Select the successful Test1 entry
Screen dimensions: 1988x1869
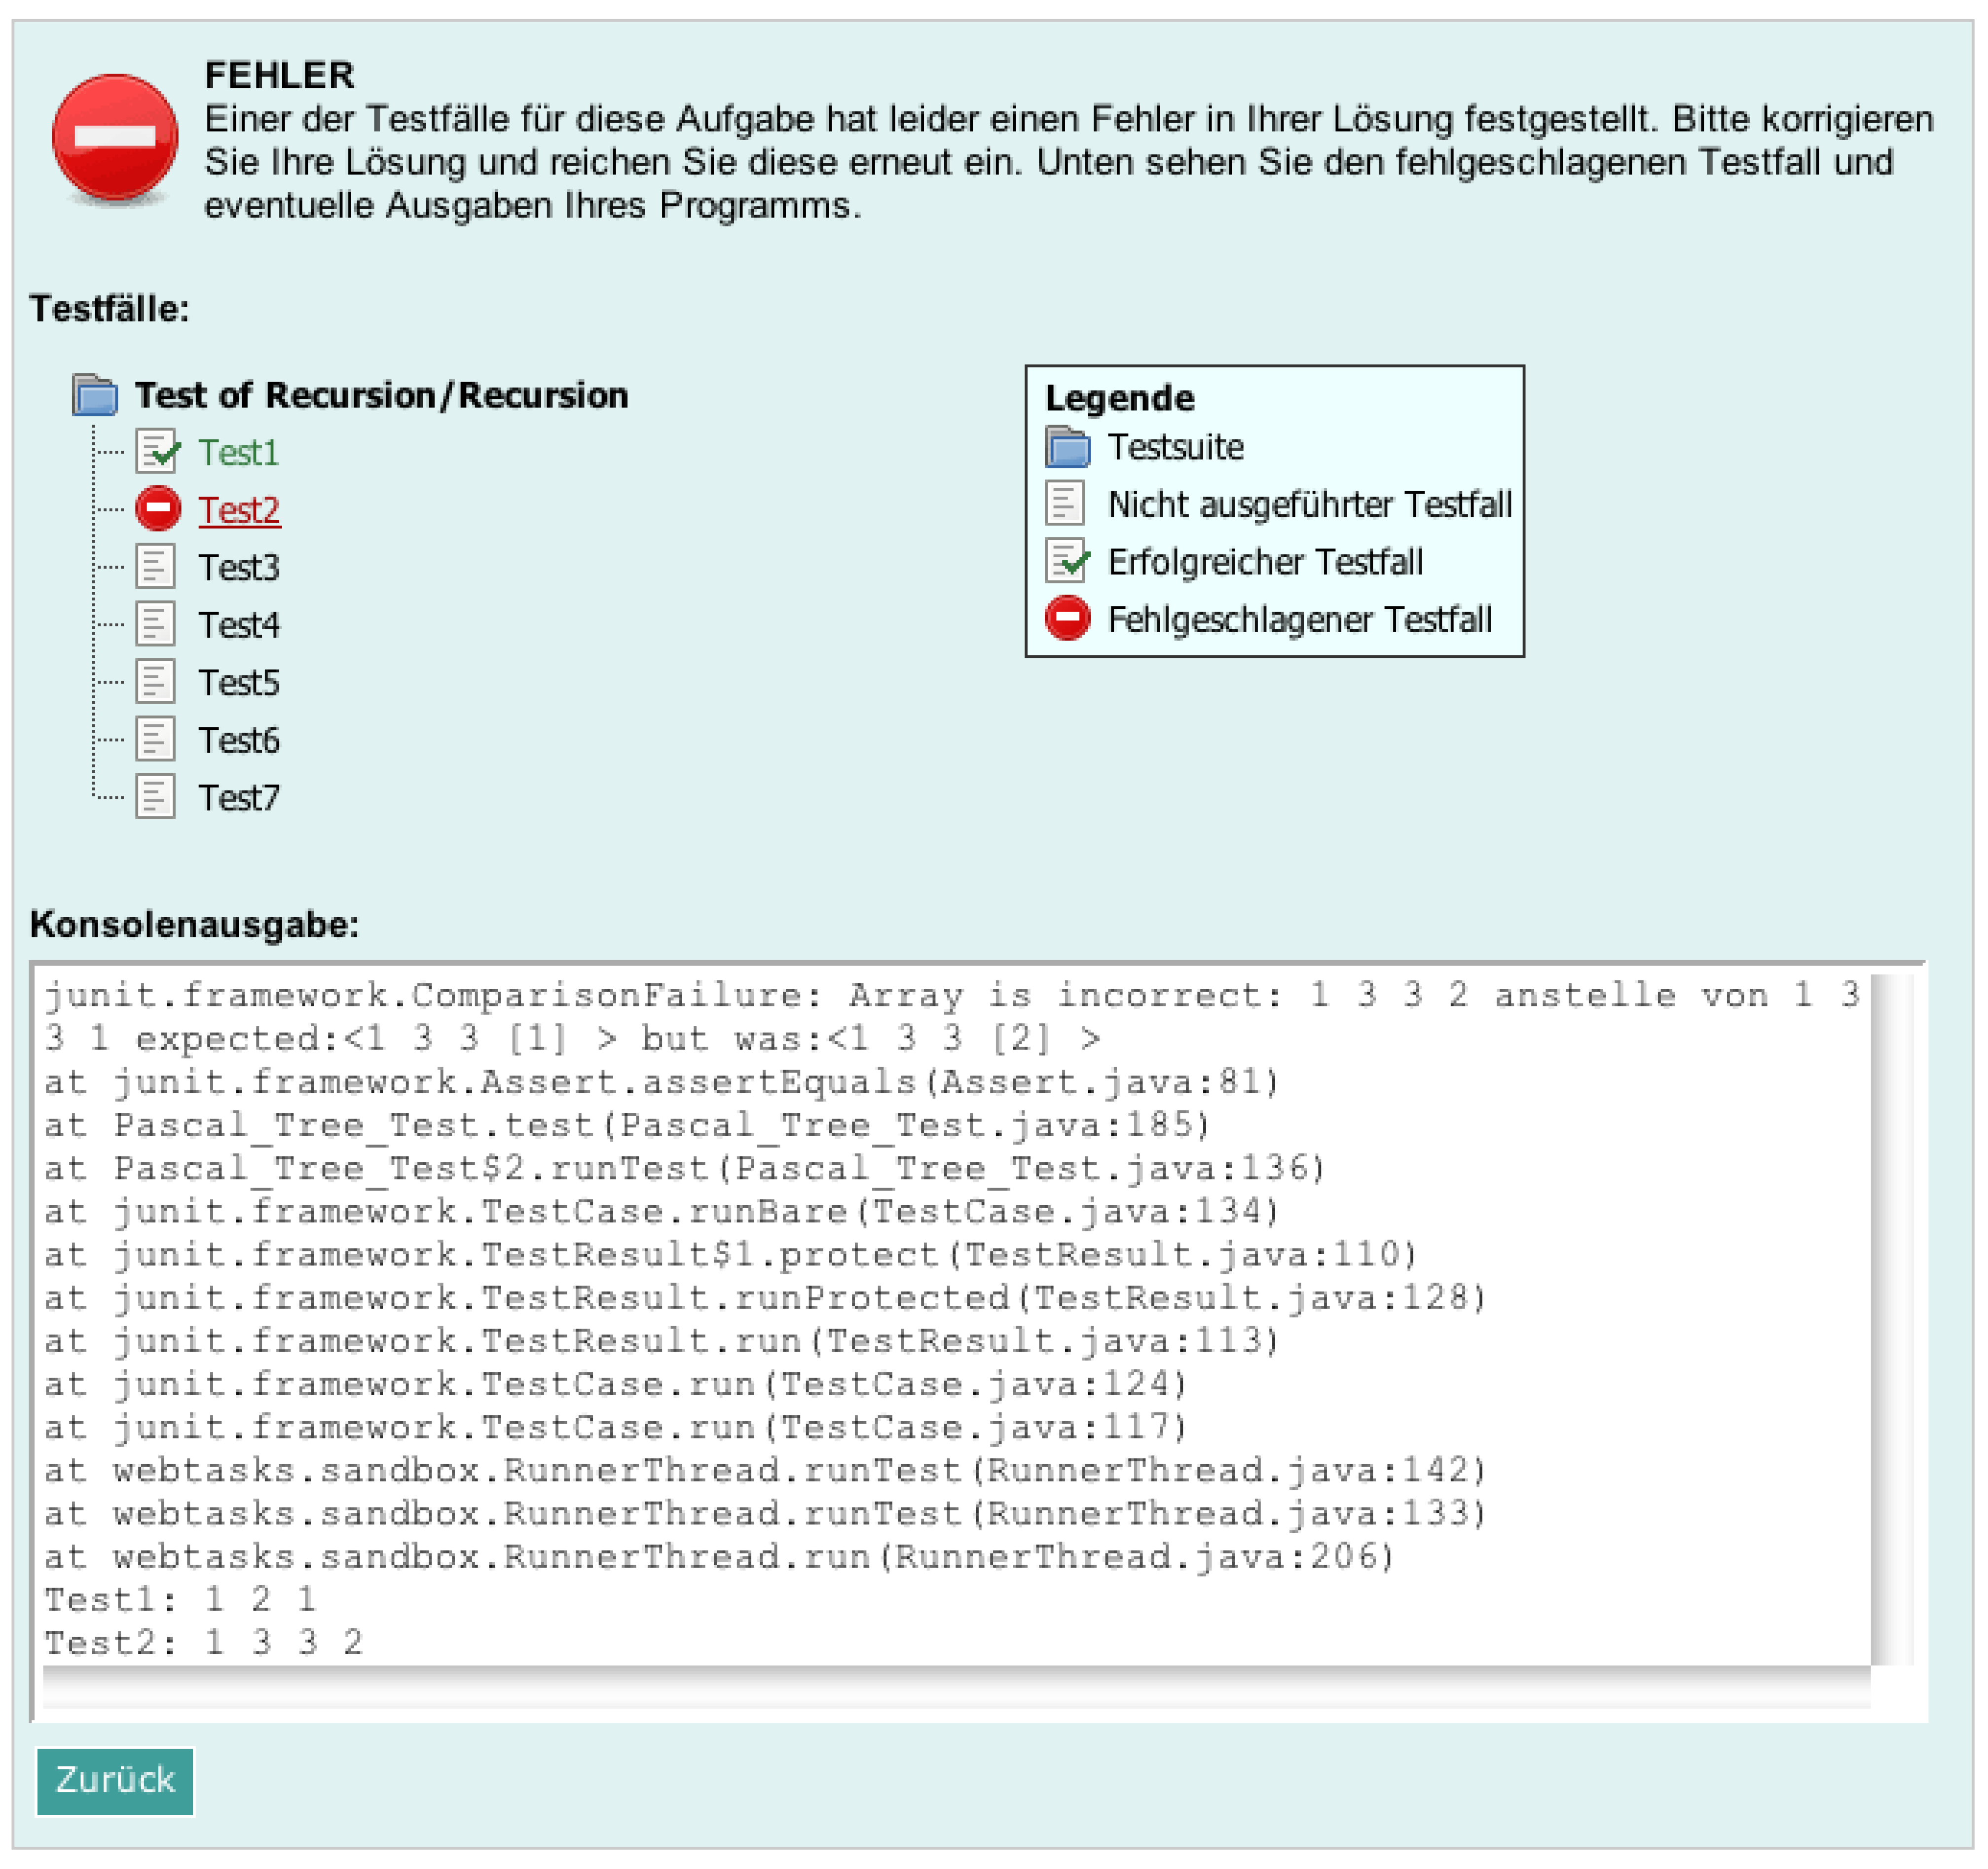pyautogui.click(x=238, y=453)
